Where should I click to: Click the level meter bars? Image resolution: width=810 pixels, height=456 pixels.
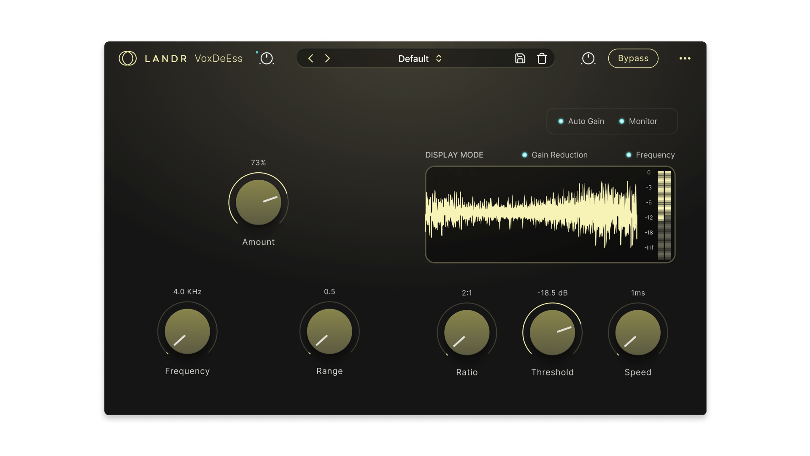[664, 215]
